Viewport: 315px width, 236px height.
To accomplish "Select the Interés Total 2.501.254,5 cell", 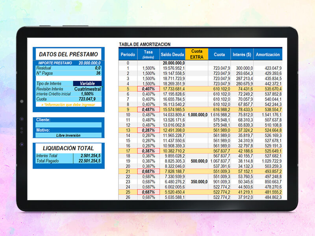I will tap(87, 156).
